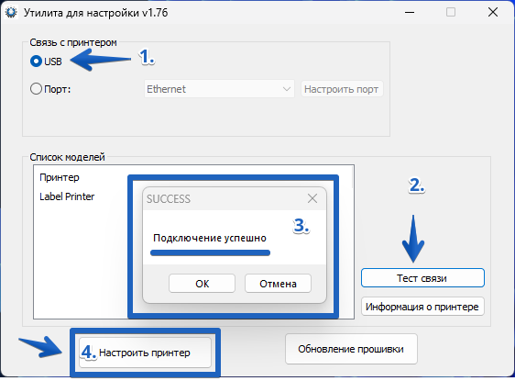This screenshot has width=515, height=381.
Task: Close the SUCCESS dialog with X
Action: 312,198
